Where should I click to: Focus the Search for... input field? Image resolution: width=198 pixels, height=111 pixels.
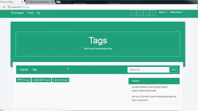click(148, 70)
